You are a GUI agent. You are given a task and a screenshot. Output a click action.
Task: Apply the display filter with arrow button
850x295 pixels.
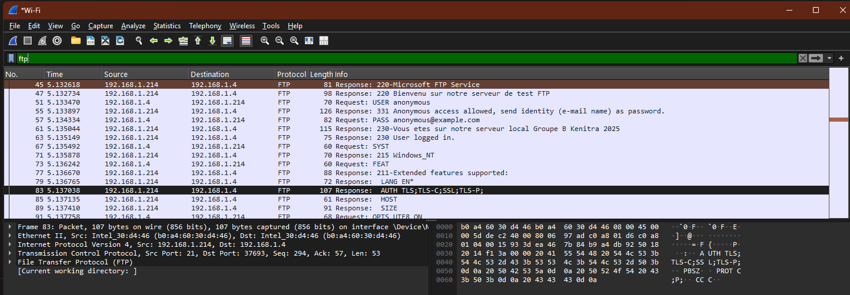(x=816, y=58)
